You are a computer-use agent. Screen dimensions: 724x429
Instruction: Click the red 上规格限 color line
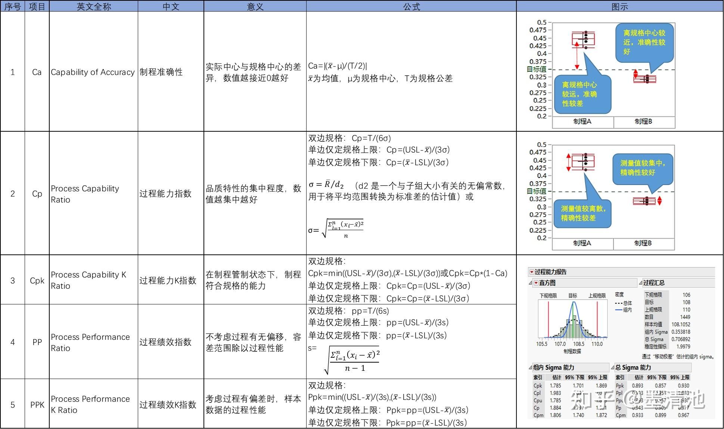click(597, 319)
